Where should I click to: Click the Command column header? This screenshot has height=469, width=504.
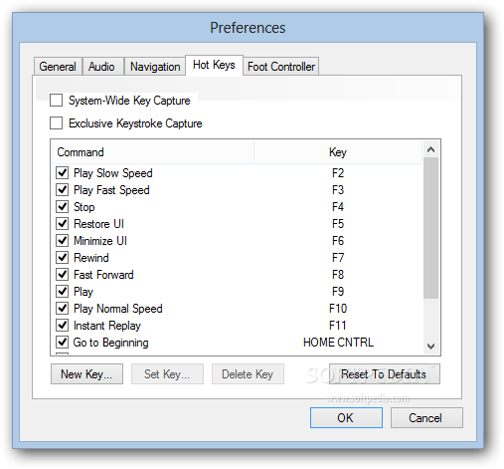click(153, 152)
